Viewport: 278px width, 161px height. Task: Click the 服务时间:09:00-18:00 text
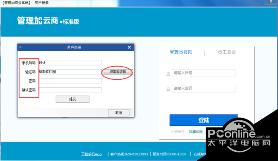(x=170, y=154)
